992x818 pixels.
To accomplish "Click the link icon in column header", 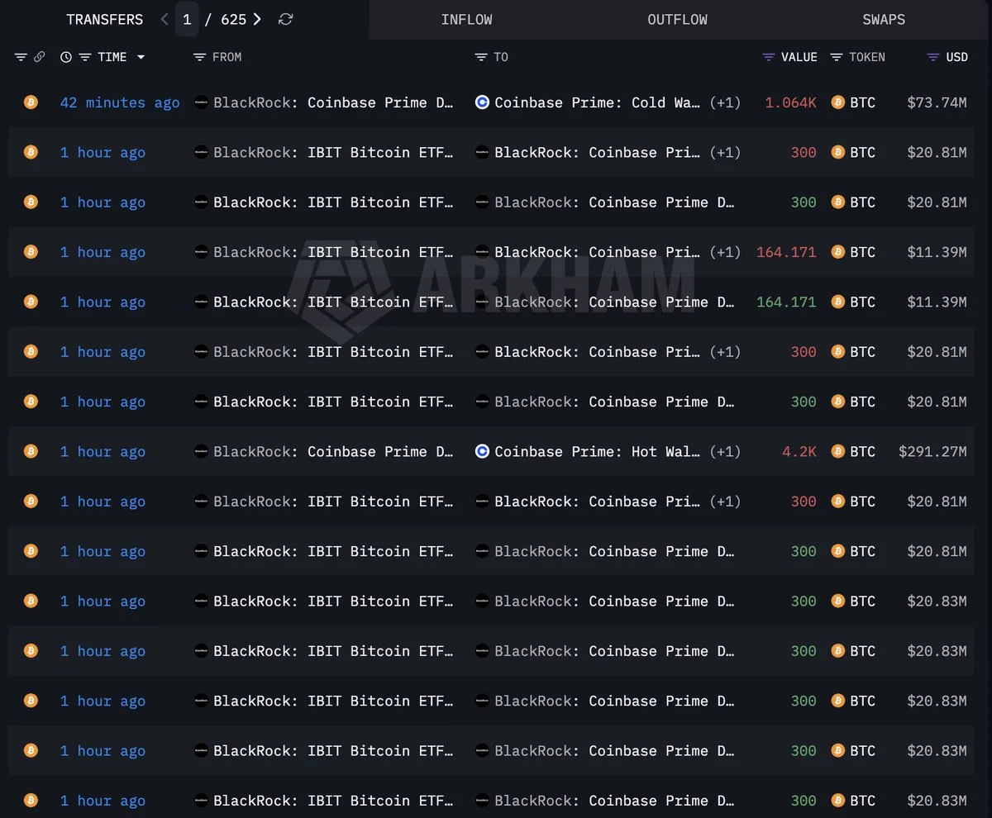I will [x=39, y=57].
